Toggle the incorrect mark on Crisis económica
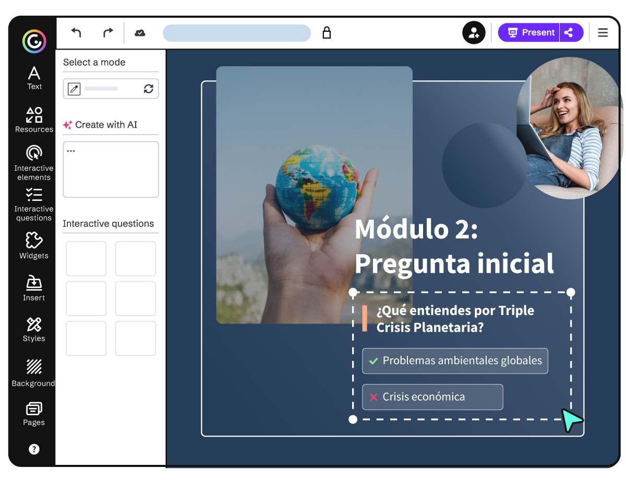Image resolution: width=626 pixels, height=480 pixels. pyautogui.click(x=372, y=397)
